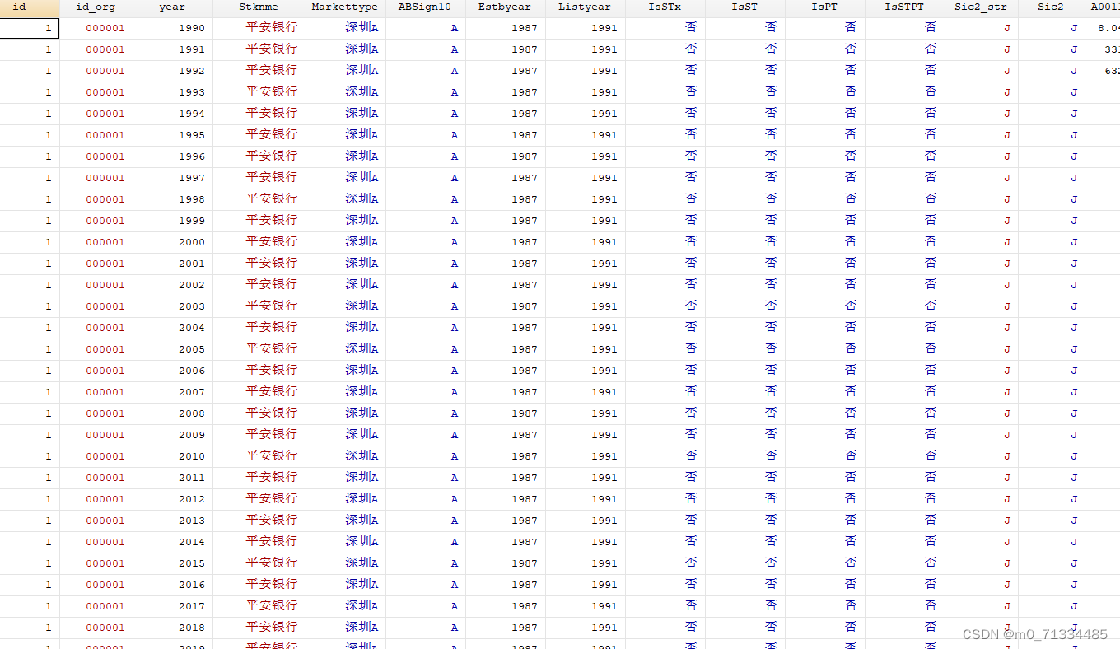The width and height of the screenshot is (1120, 649).
Task: Click the year cell showing 1999
Action: coord(172,221)
